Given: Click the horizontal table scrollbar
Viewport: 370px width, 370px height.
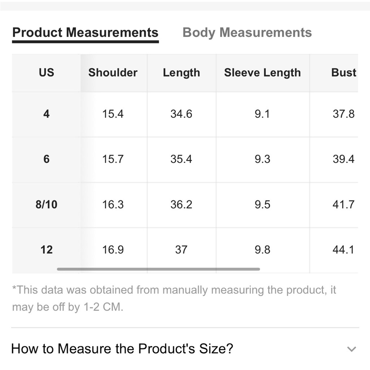Looking at the screenshot, I should [158, 269].
